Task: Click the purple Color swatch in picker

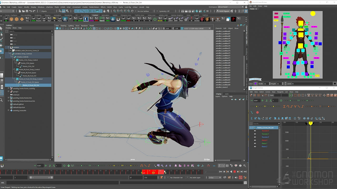Action: pyautogui.click(x=256, y=84)
